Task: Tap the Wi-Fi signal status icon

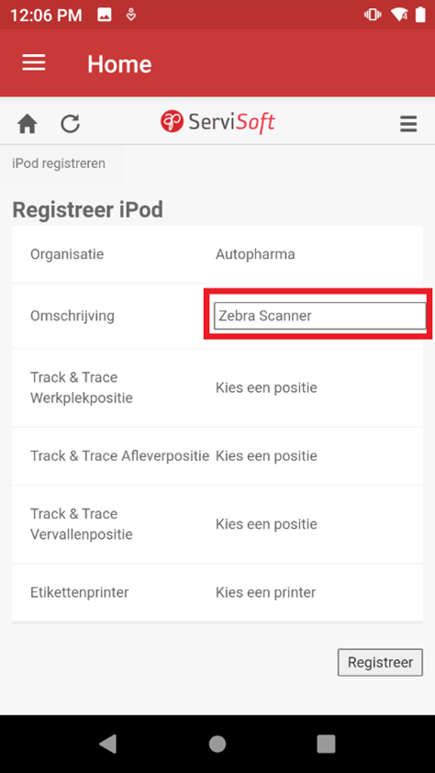Action: (399, 15)
